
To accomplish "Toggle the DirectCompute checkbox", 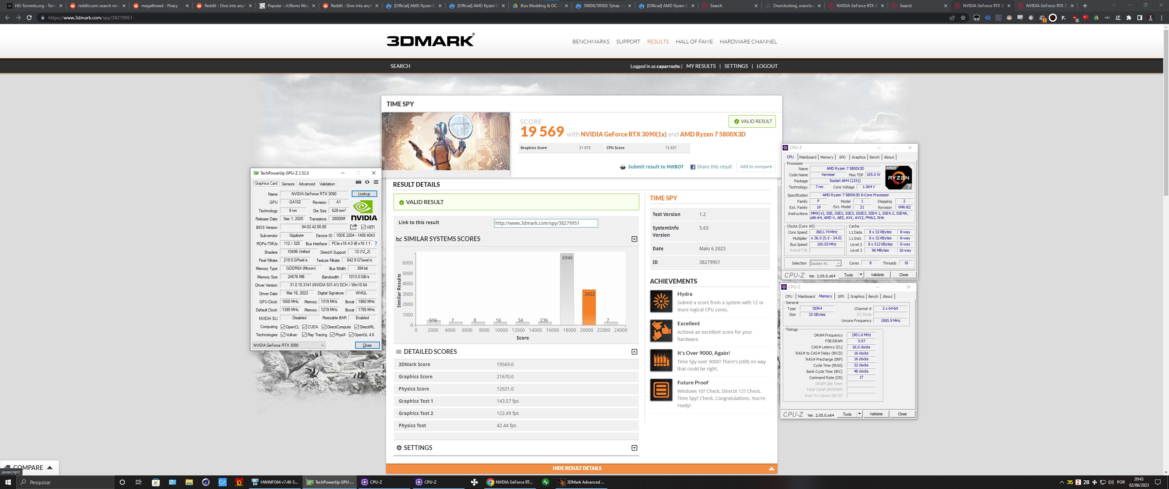I will coord(324,327).
